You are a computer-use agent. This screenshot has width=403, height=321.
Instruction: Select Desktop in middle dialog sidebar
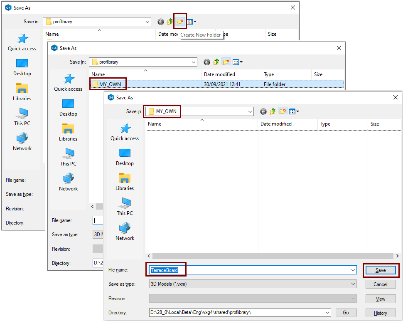pyautogui.click(x=68, y=108)
